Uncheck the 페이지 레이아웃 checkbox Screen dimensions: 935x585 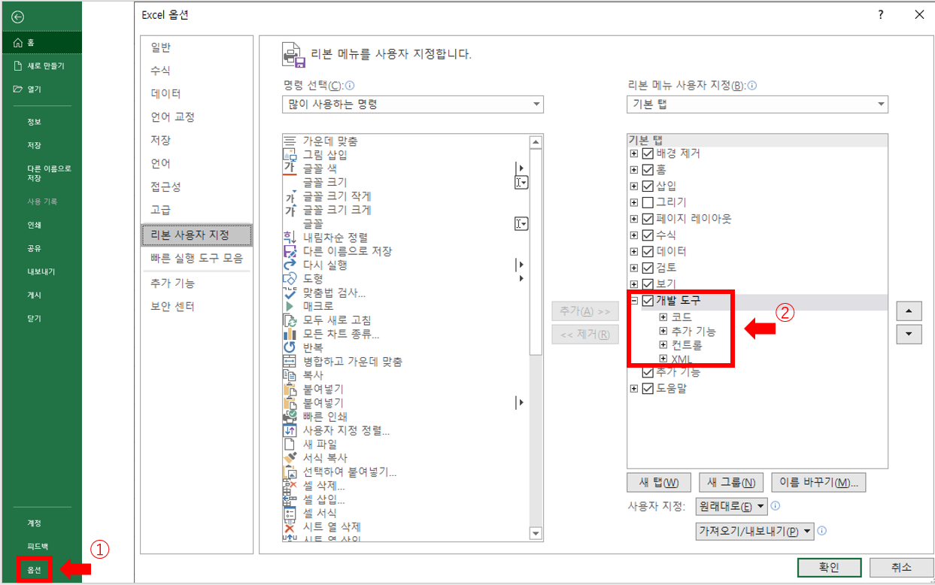coord(648,219)
